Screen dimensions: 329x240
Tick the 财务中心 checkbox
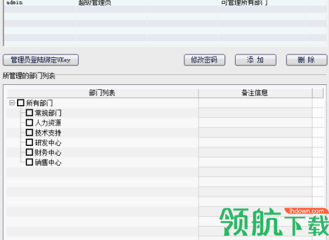click(x=29, y=152)
